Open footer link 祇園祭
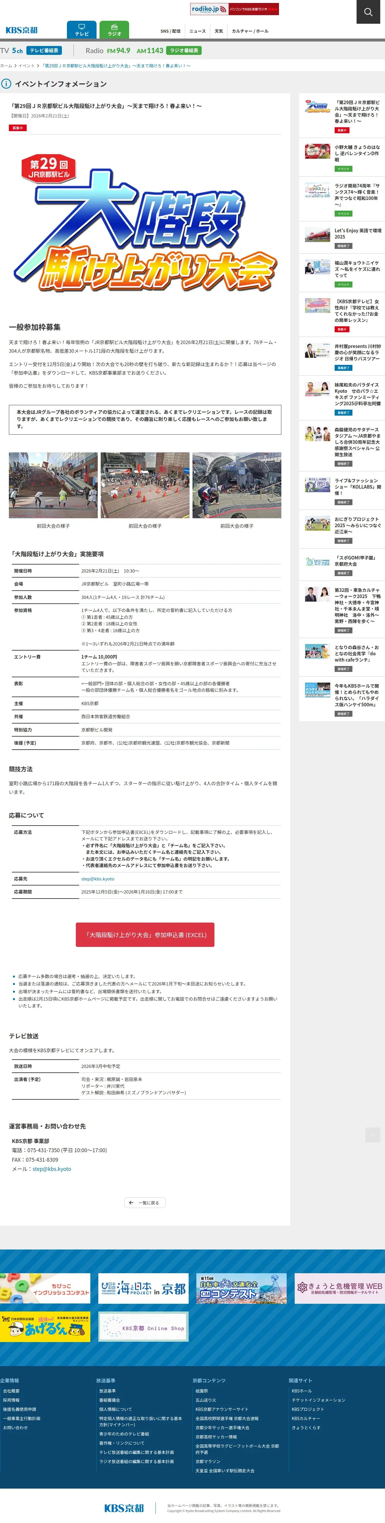The width and height of the screenshot is (385, 1523). click(x=201, y=1391)
